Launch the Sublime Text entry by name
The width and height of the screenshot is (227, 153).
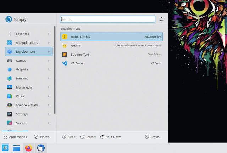tap(80, 55)
